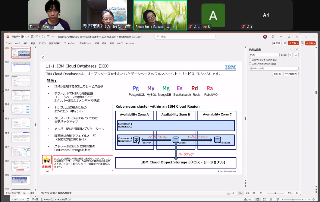Open the デザイン tab

[42, 43]
